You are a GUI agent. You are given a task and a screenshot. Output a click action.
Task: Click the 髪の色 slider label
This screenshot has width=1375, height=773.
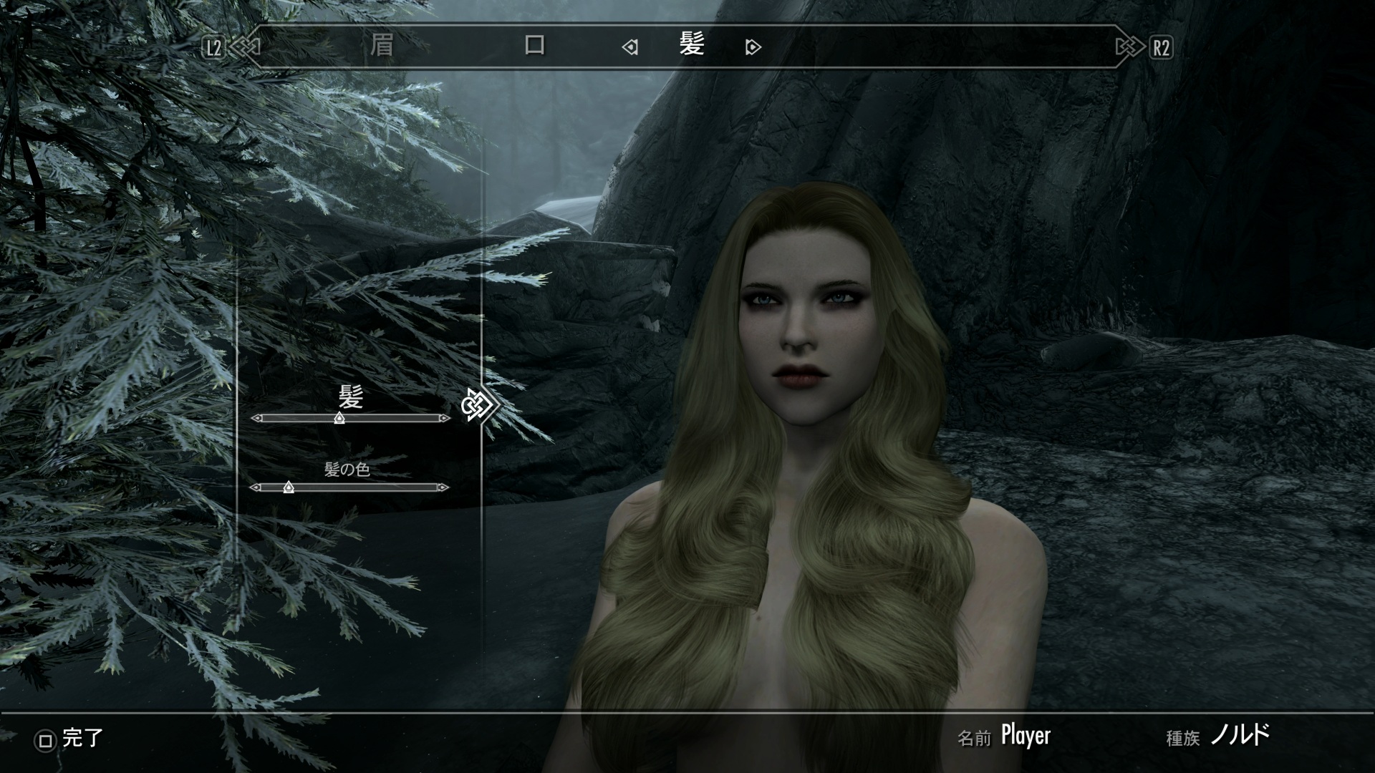pos(347,470)
